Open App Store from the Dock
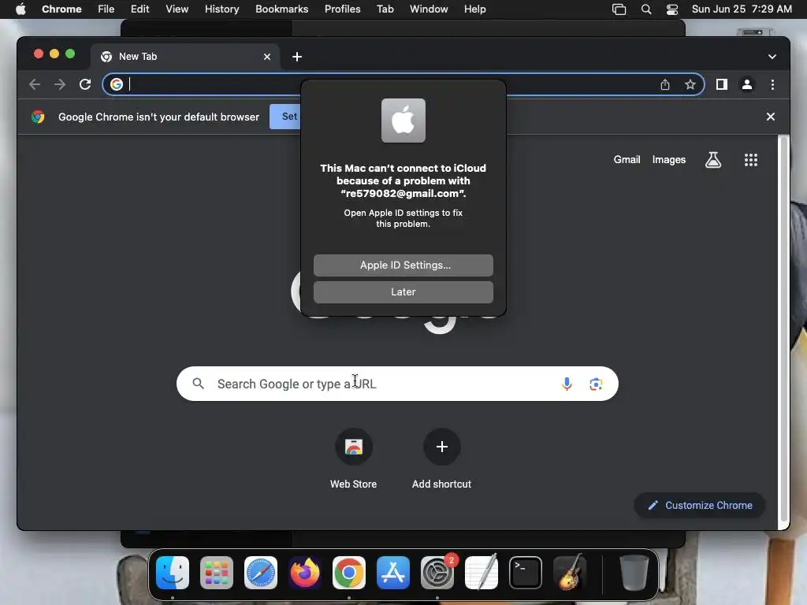 pyautogui.click(x=393, y=573)
